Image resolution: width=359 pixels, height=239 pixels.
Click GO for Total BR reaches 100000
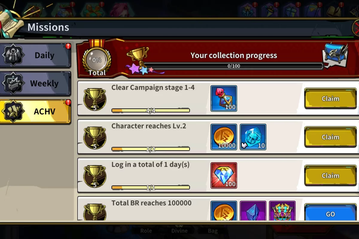[x=330, y=213]
